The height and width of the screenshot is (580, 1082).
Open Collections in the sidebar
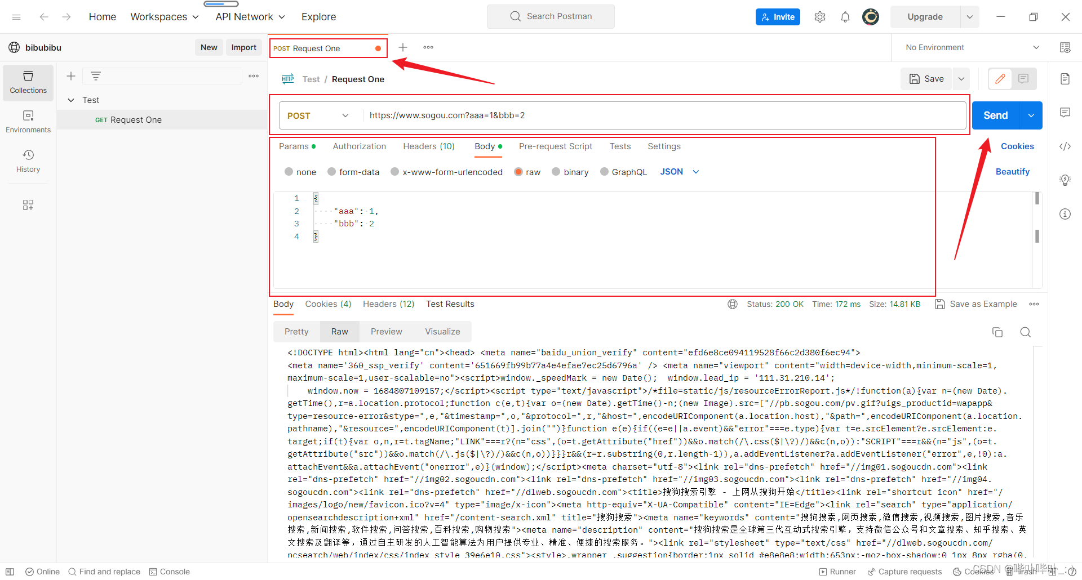click(x=28, y=83)
